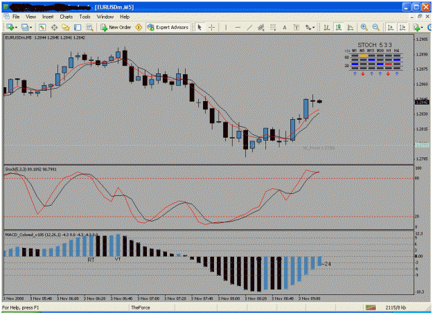Click the -24 MACD value label

tap(327, 264)
